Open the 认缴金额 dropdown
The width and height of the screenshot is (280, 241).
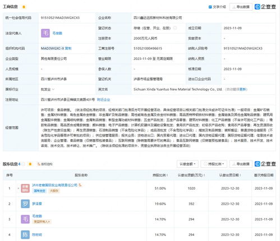pos(187,164)
